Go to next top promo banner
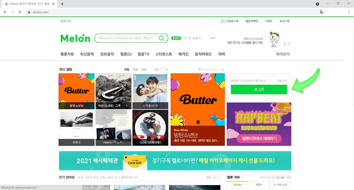The width and height of the screenshot is (354, 190). (289, 44)
